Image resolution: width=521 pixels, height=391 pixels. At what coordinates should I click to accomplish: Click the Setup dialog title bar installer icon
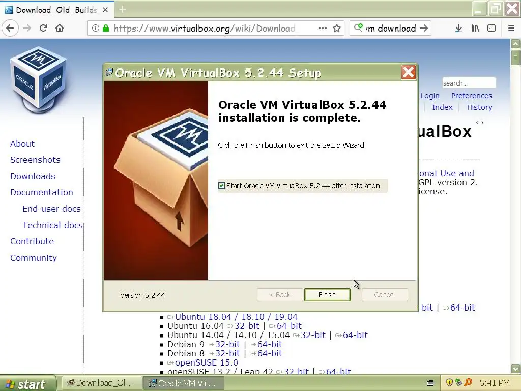(x=109, y=72)
